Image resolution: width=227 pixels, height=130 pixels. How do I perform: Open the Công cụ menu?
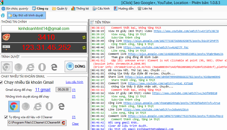pos(40,9)
